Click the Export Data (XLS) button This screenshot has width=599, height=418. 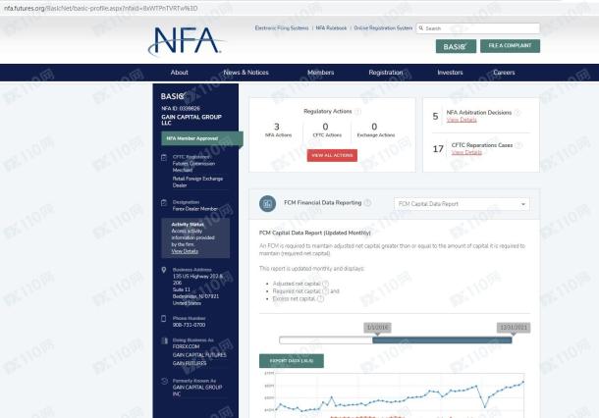(x=292, y=361)
